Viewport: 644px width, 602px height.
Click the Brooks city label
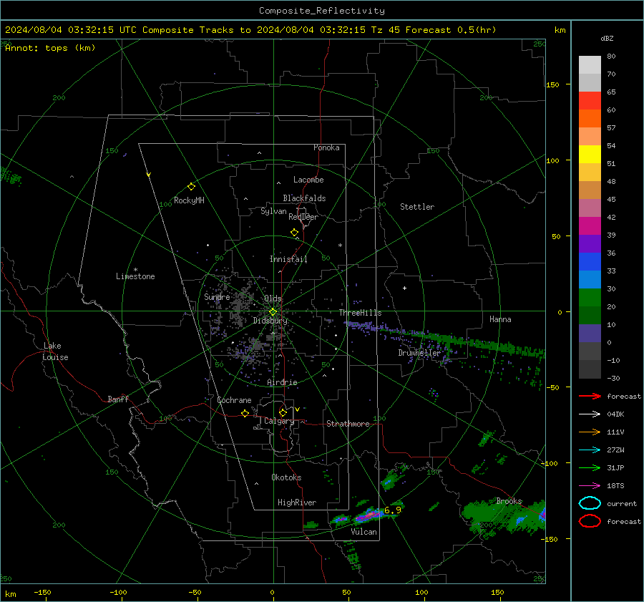click(x=509, y=501)
